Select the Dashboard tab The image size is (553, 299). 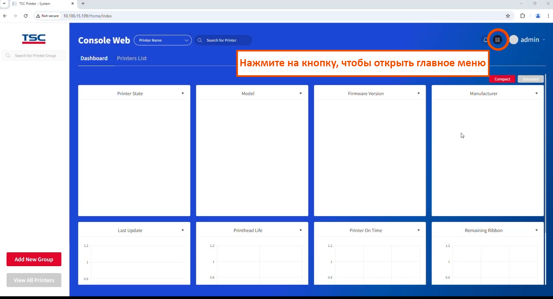[x=94, y=58]
